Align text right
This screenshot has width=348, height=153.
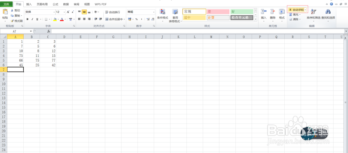[89, 19]
